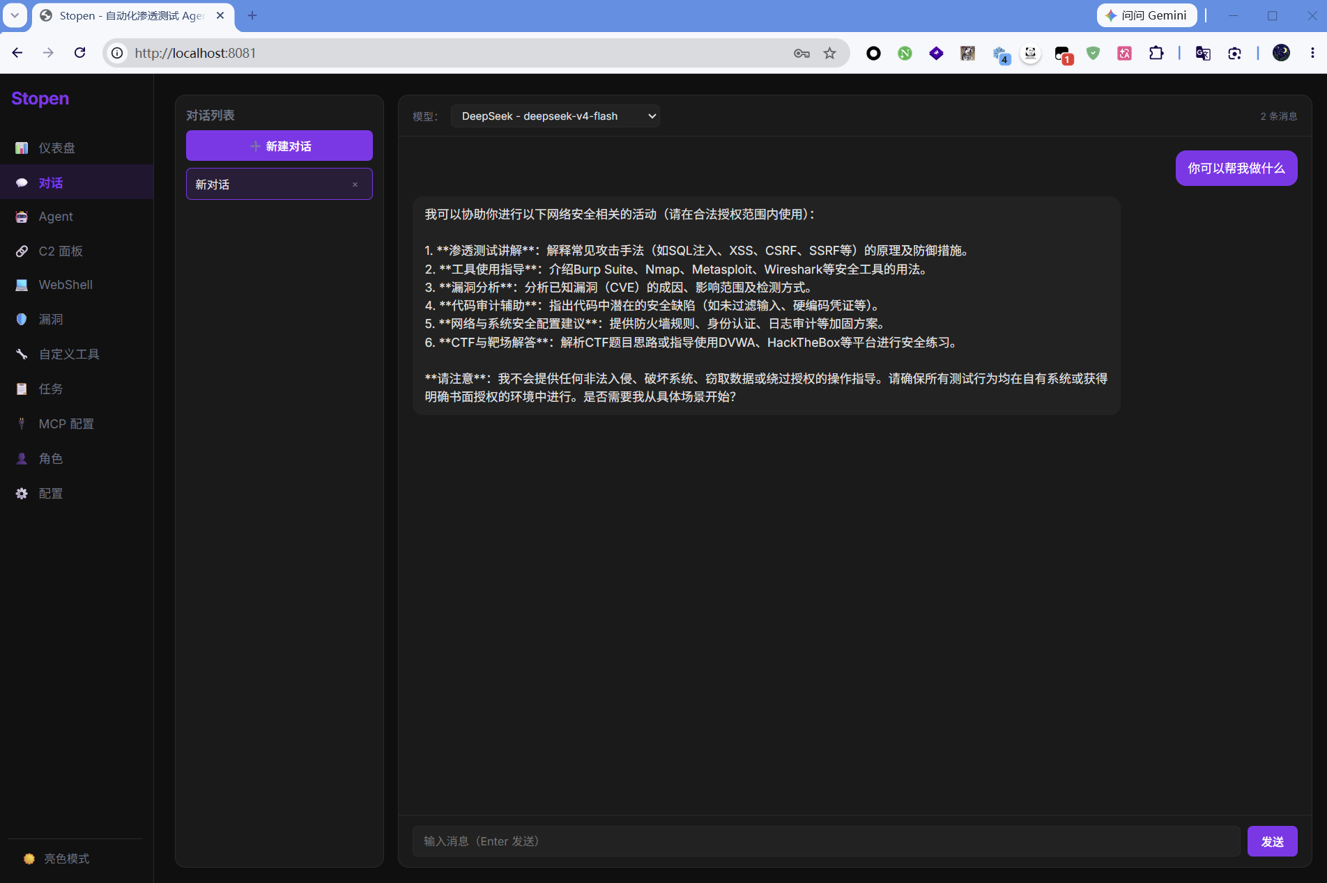This screenshot has width=1327, height=883.
Task: Open the 仪表盘 dashboard sidebar item
Action: coord(77,148)
